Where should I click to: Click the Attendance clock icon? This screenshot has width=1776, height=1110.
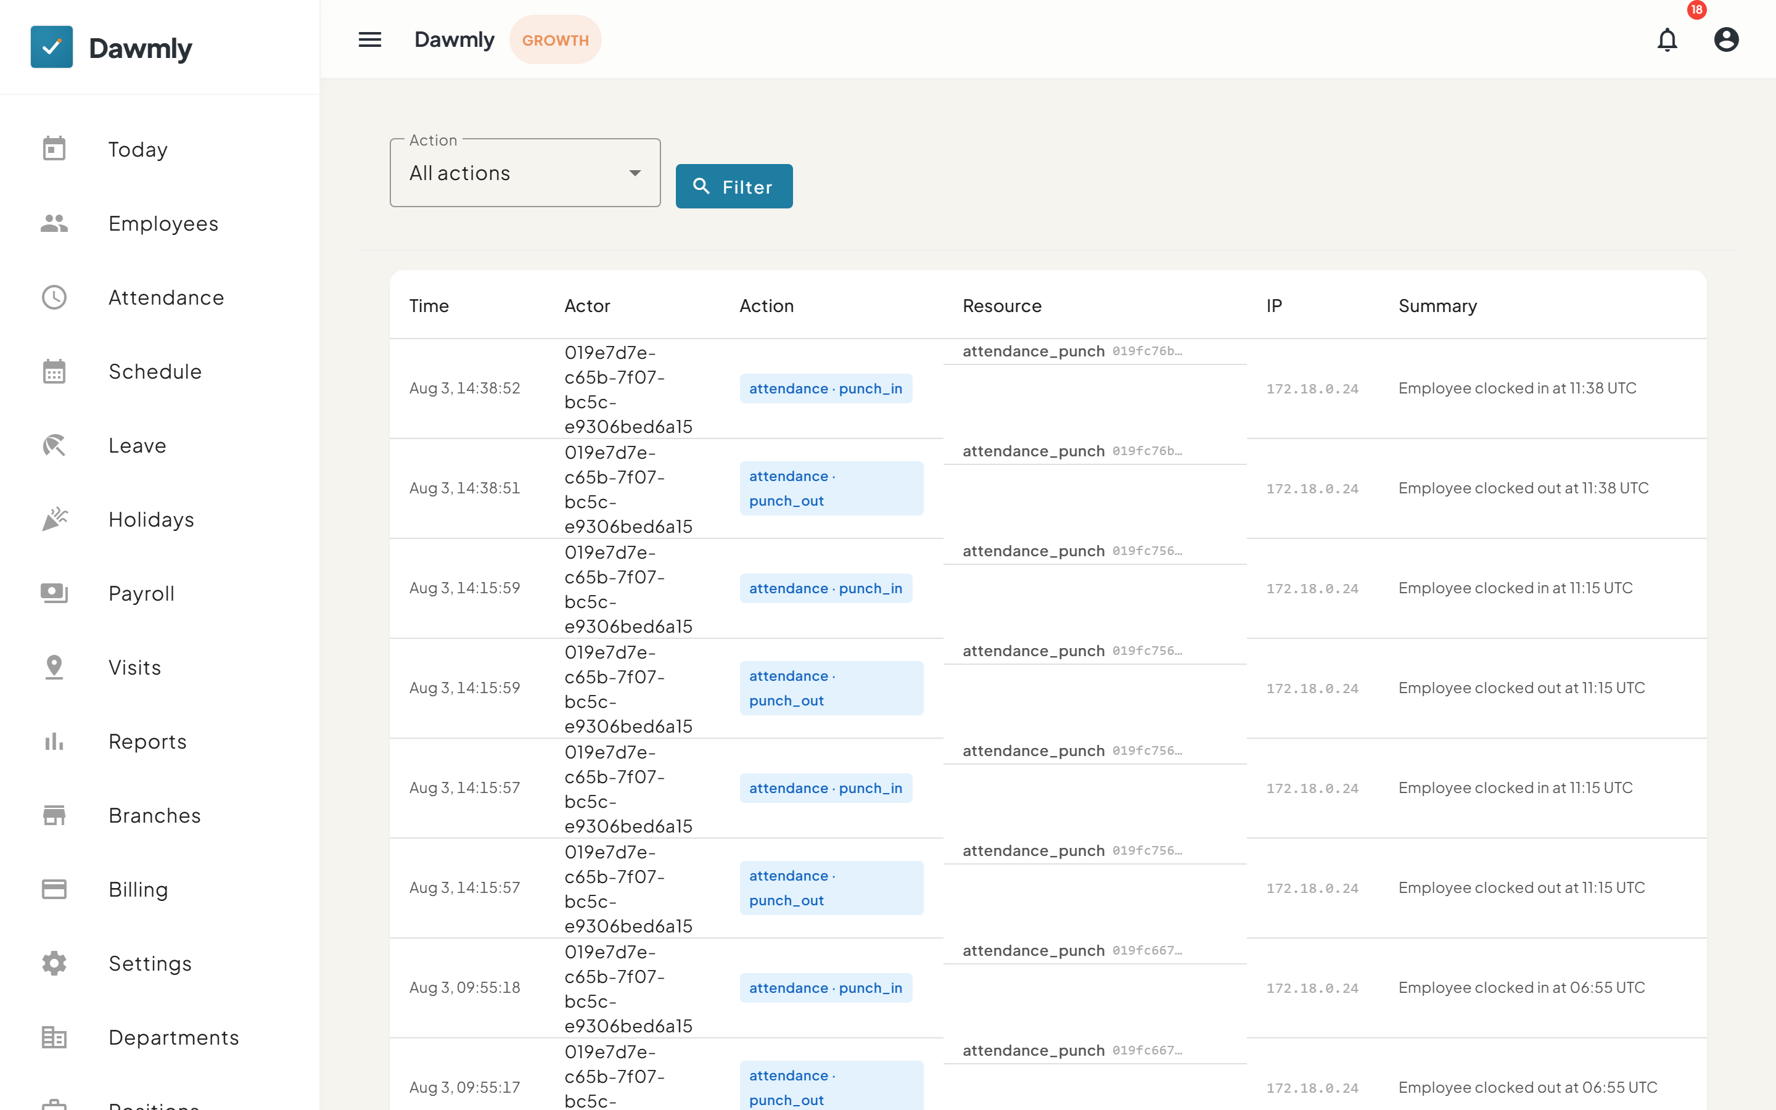coord(54,297)
